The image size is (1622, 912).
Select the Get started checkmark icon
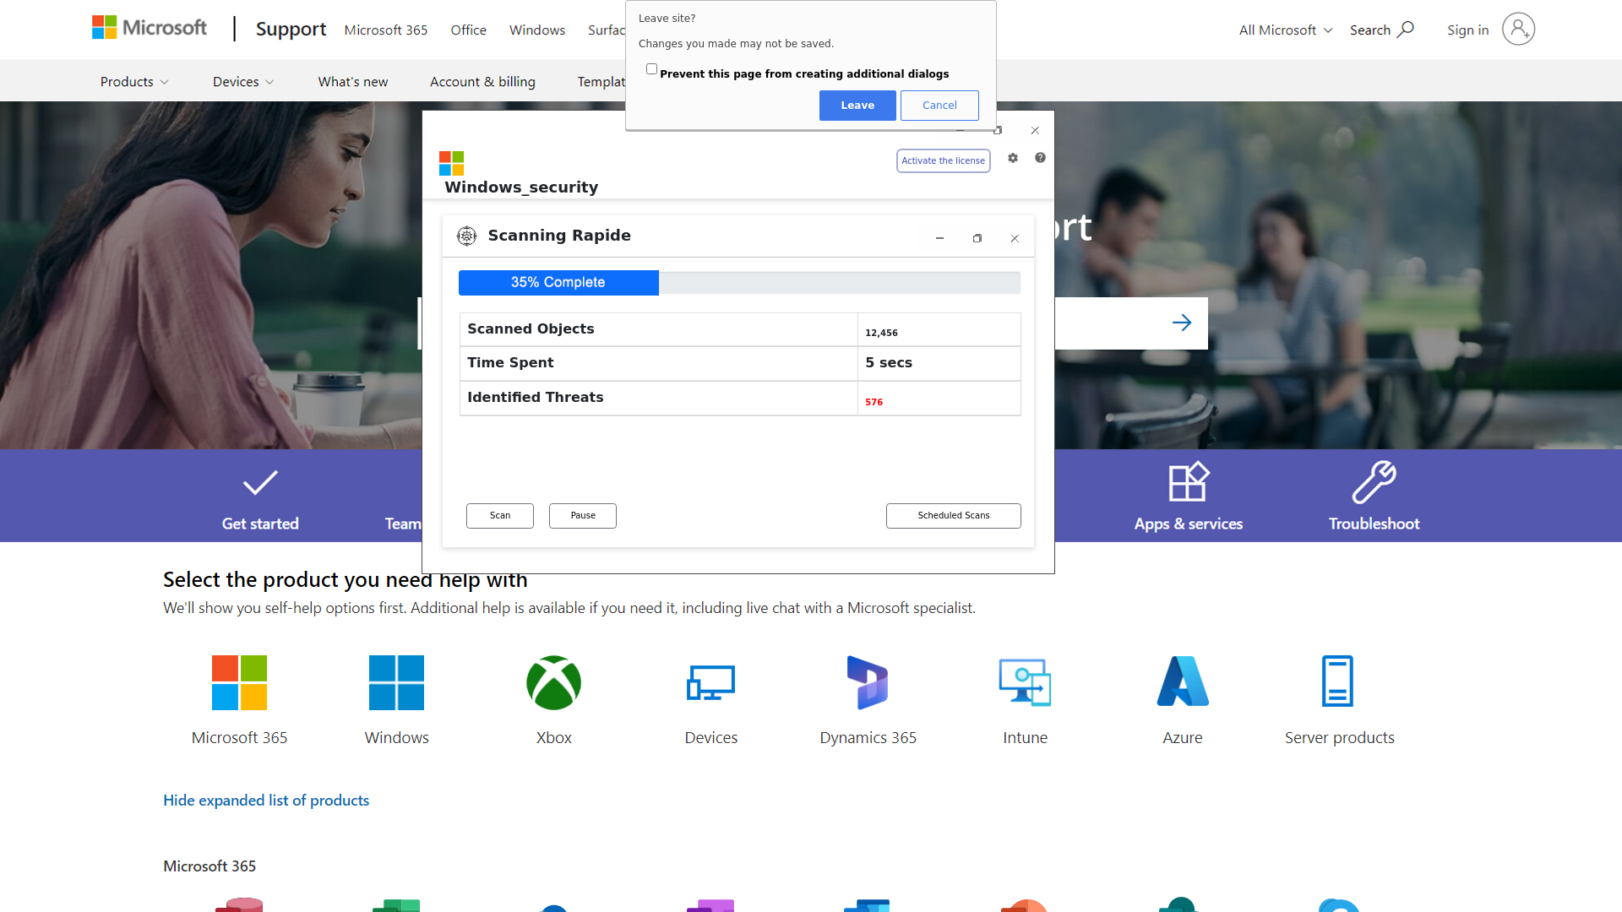click(x=260, y=483)
